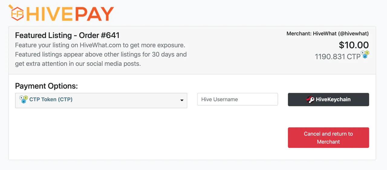Focus the Hive Username input field
Screen dimensions: 387x170
click(x=237, y=99)
